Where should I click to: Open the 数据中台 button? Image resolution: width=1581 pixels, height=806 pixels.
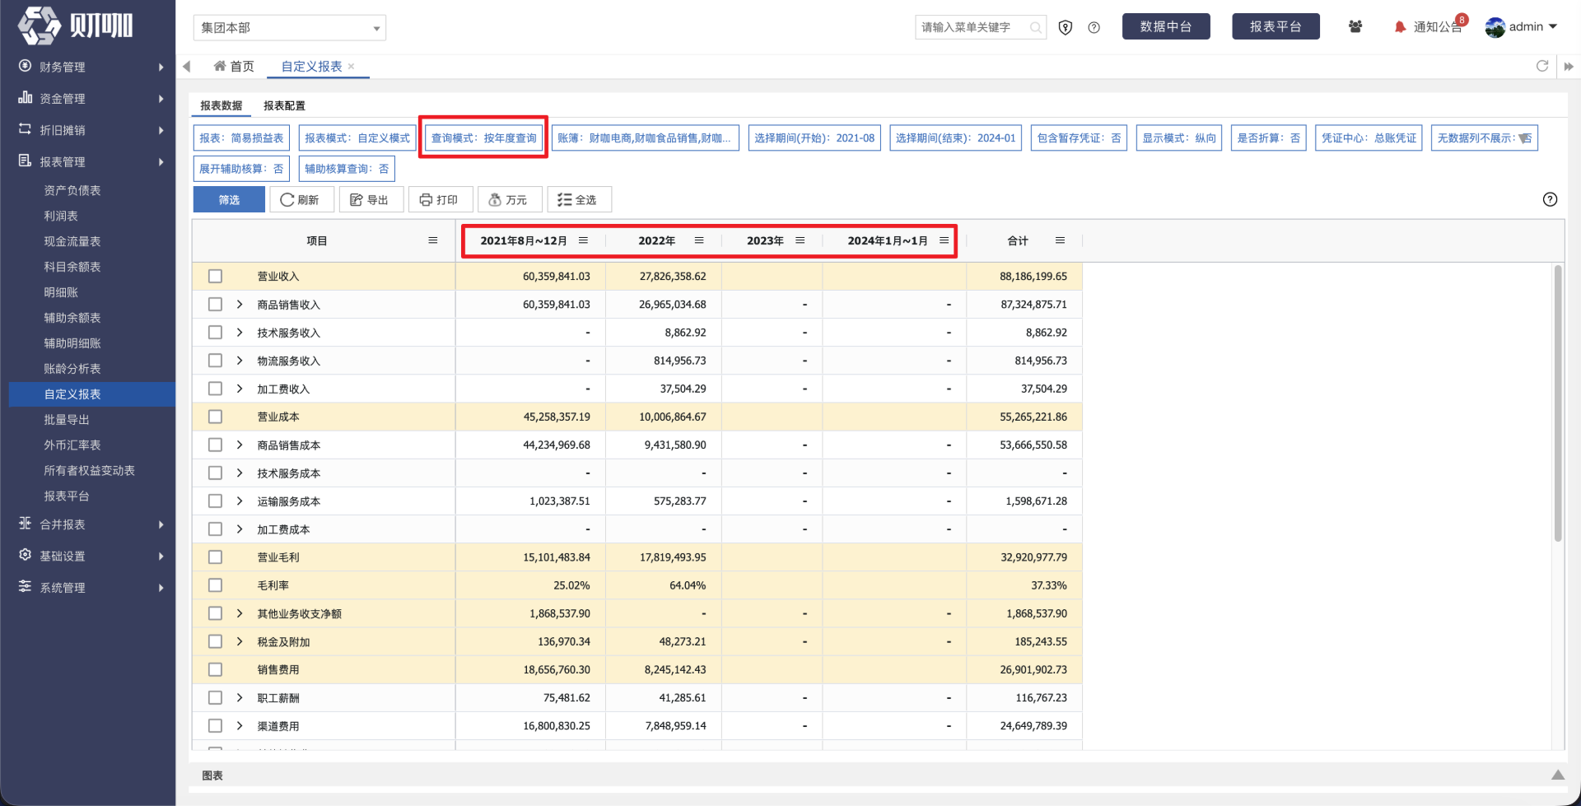tap(1166, 26)
